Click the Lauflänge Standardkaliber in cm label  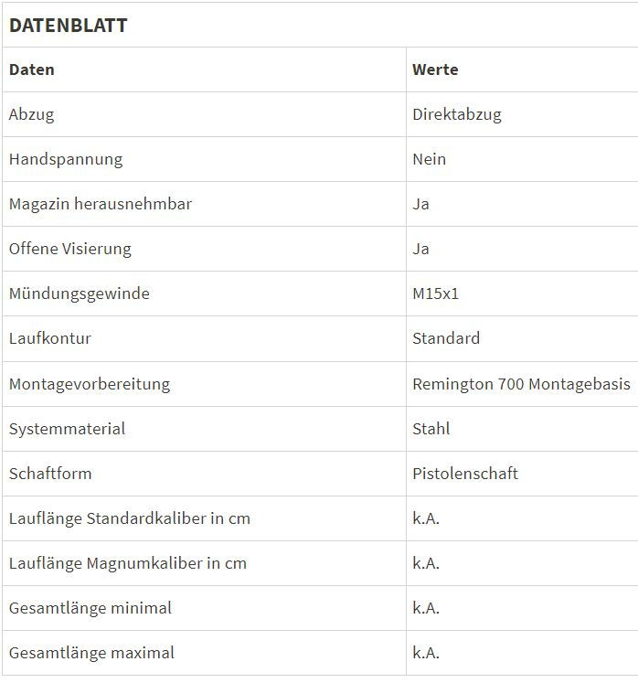coord(130,518)
